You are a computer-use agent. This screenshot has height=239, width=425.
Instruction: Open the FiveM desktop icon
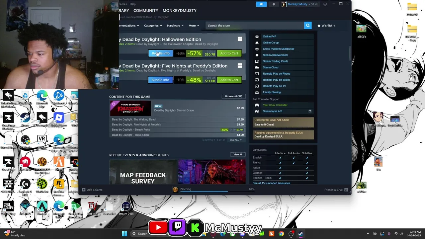point(58,164)
